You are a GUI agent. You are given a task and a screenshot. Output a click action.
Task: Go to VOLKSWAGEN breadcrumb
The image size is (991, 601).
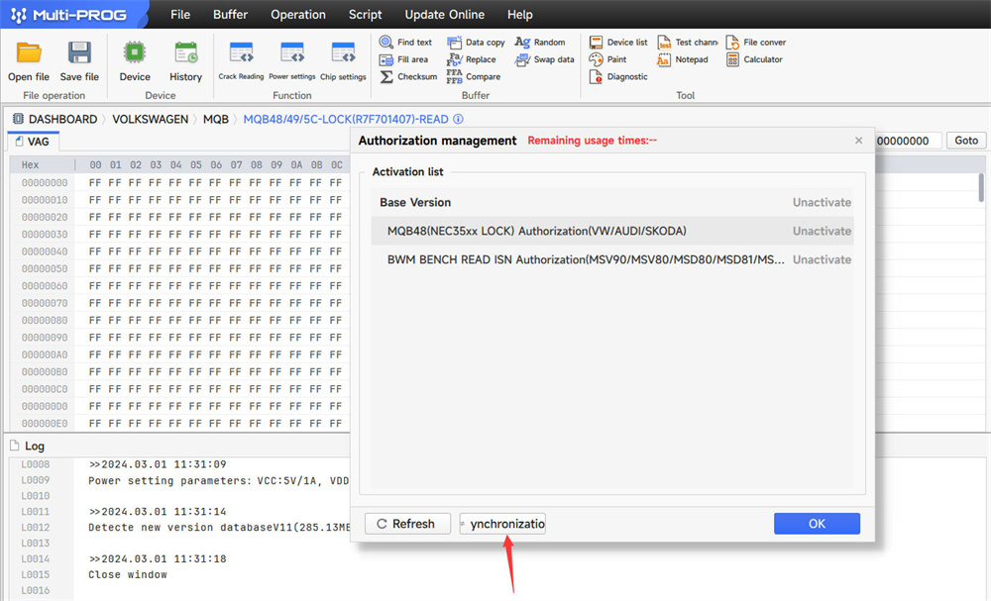151,119
